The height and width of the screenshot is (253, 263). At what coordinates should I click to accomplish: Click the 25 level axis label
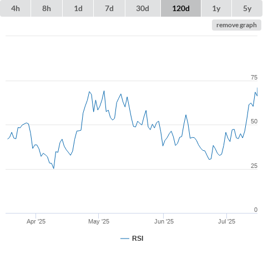[x=254, y=166]
